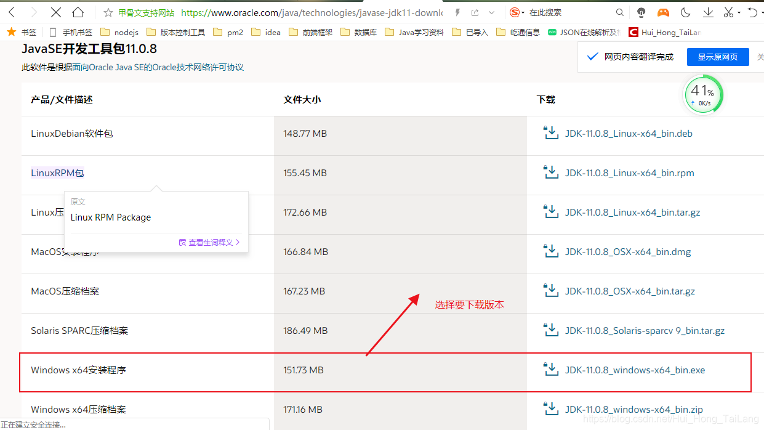Open the 前端框架 bookmark folder
The image size is (764, 430).
point(310,32)
